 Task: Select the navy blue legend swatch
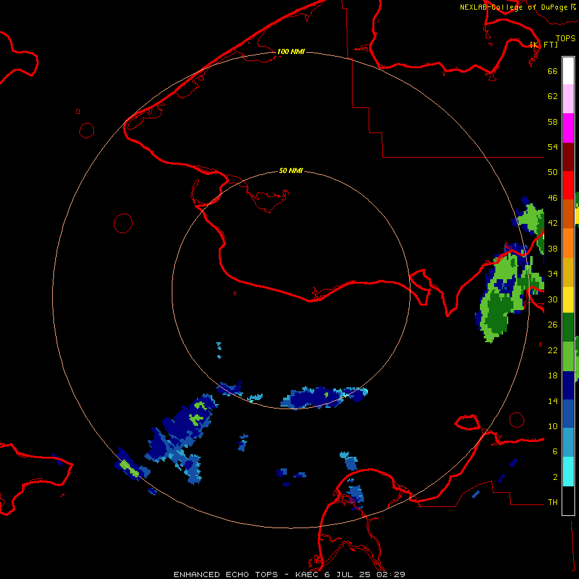(568, 385)
